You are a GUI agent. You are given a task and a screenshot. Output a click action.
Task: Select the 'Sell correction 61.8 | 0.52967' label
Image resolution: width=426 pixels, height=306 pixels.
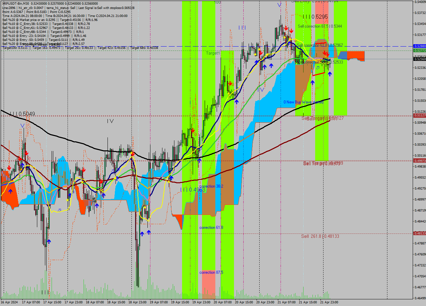tap(320, 45)
